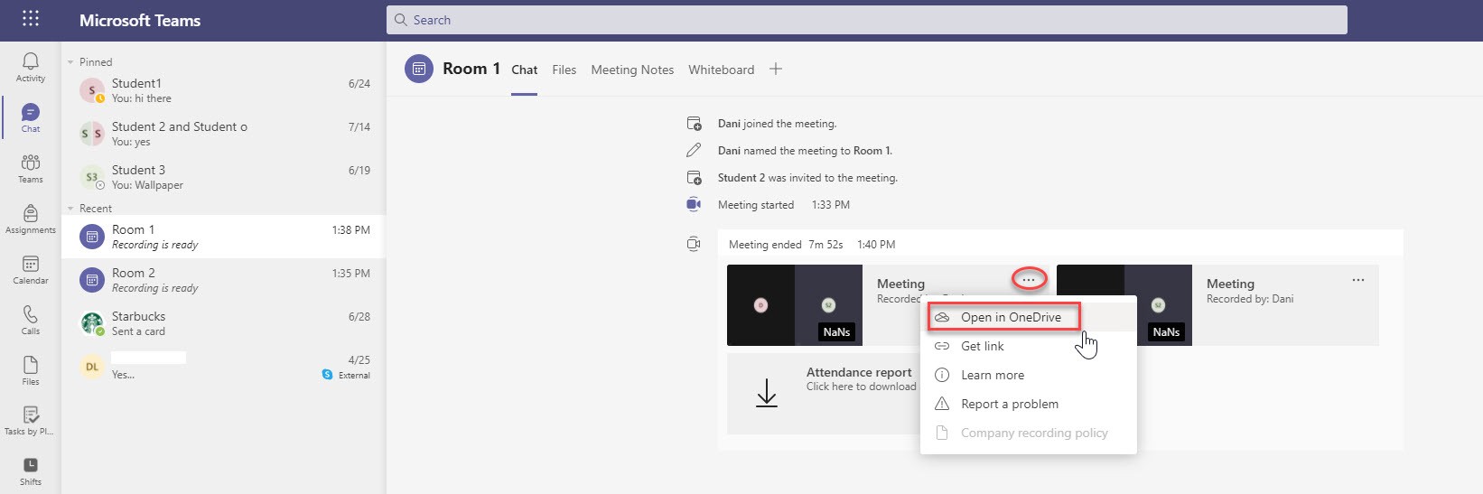Click the DL contact avatar
Screen dimensions: 1483x494
[92, 367]
